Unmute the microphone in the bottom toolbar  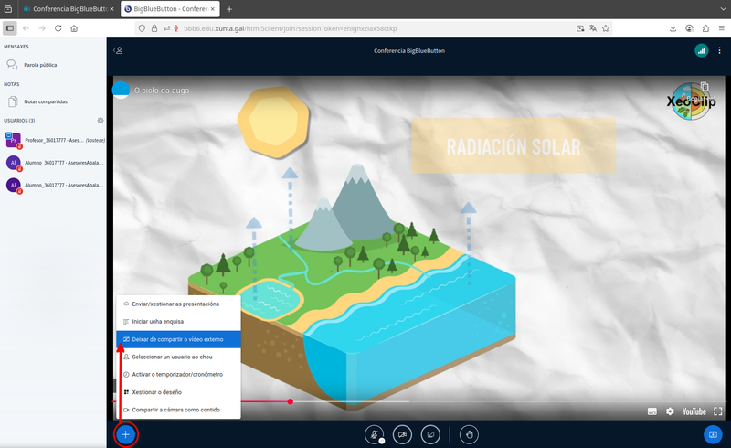pyautogui.click(x=373, y=434)
